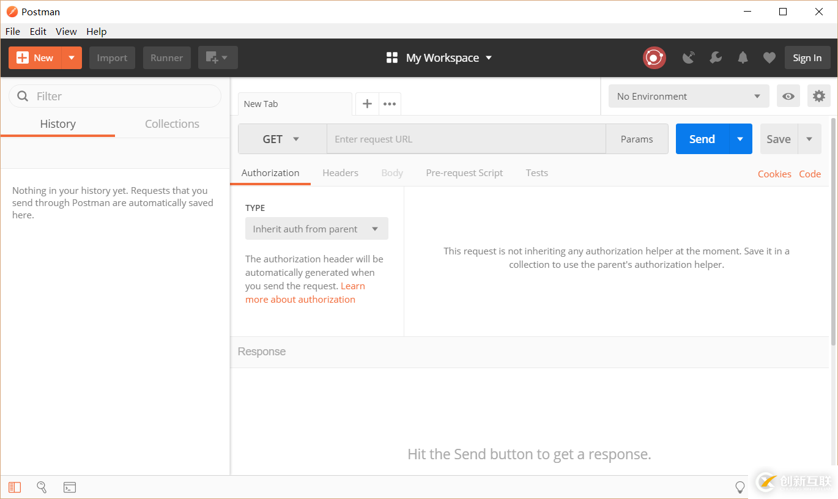Open the Find search icon in the status bar
838x499 pixels.
tap(42, 487)
